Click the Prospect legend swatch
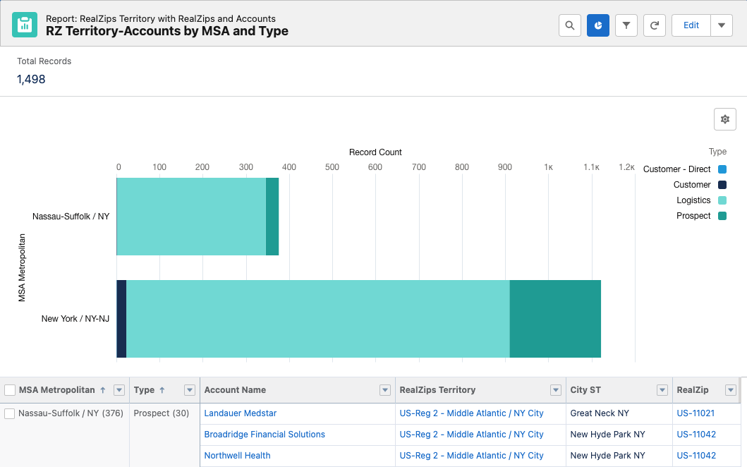The width and height of the screenshot is (747, 467). pyautogui.click(x=722, y=216)
